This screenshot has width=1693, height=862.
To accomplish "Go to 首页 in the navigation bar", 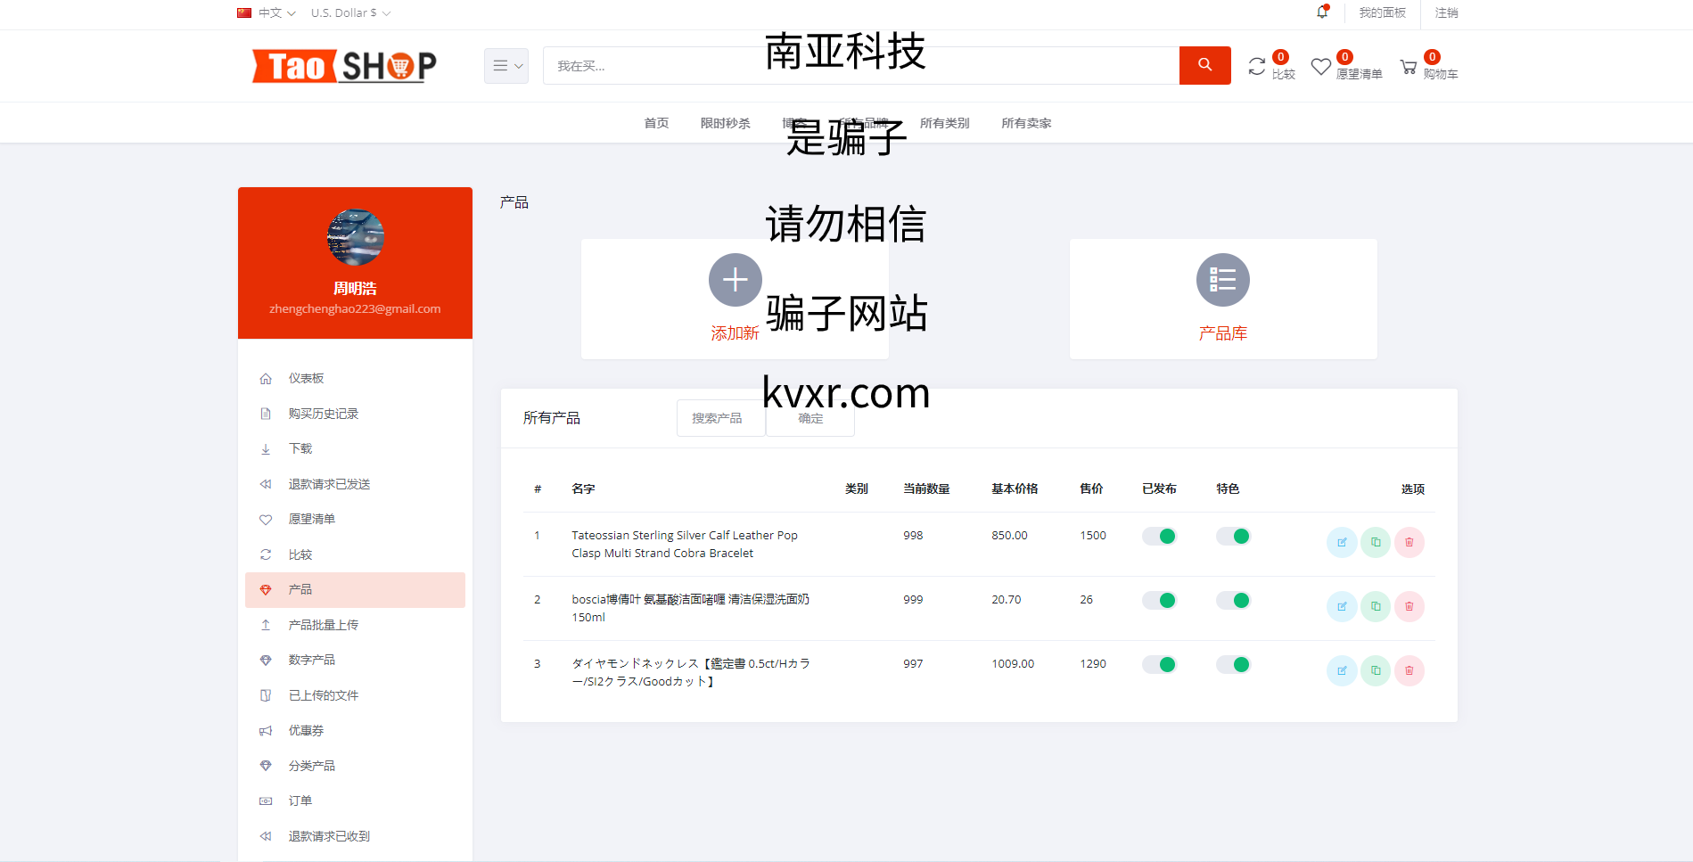I will [656, 123].
